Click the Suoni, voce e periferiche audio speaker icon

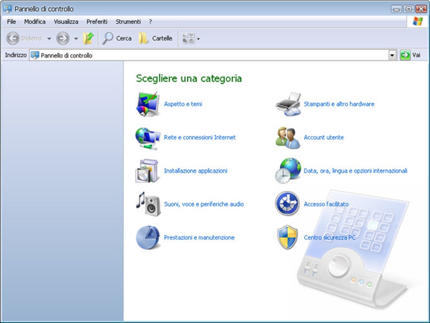148,204
